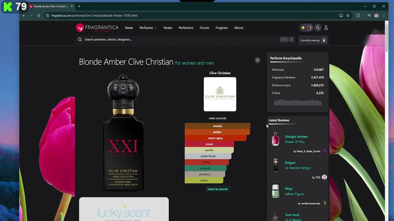394x221 pixels.
Task: Select the sweet accord bar
Action: [209, 144]
